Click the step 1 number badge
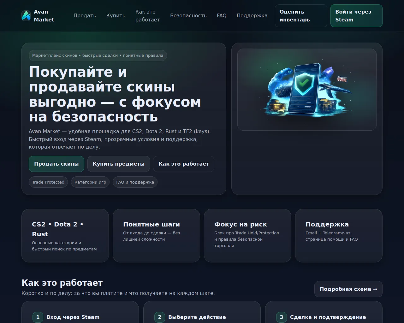 [x=38, y=317]
